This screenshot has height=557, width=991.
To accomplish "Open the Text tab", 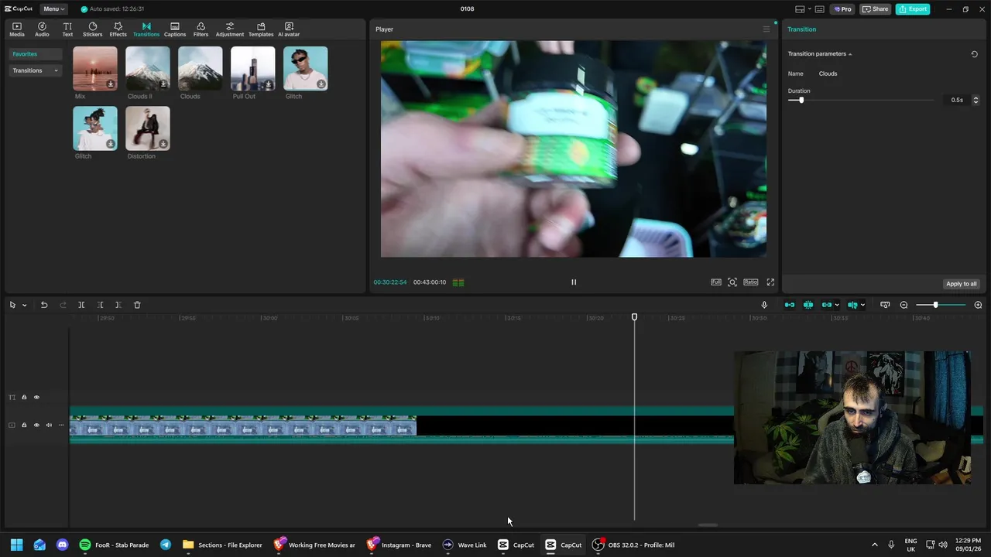I will (x=67, y=29).
